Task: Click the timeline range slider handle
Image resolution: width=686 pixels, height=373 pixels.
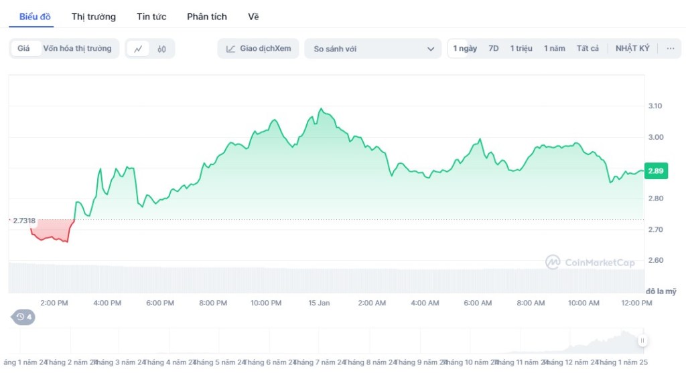Action: (642, 341)
